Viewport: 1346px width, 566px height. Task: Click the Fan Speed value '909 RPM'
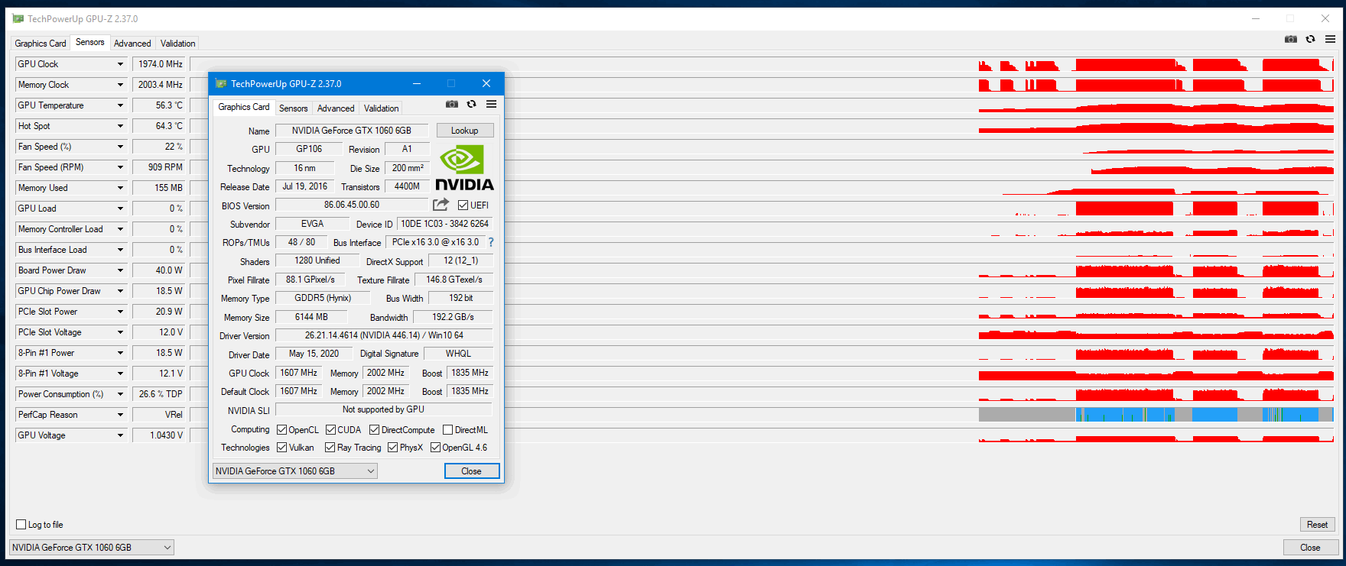point(161,167)
